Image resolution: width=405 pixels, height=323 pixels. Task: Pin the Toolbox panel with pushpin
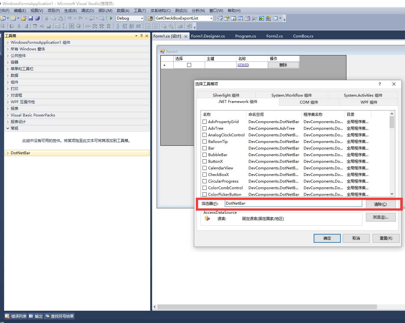tap(141, 36)
